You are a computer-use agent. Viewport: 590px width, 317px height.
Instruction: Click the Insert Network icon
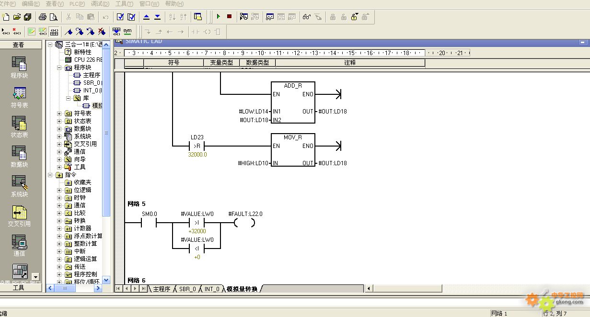point(6,32)
